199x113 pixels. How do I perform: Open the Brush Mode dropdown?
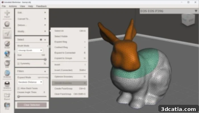click(30, 50)
